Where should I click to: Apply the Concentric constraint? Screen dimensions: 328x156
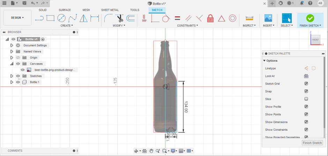(232, 18)
